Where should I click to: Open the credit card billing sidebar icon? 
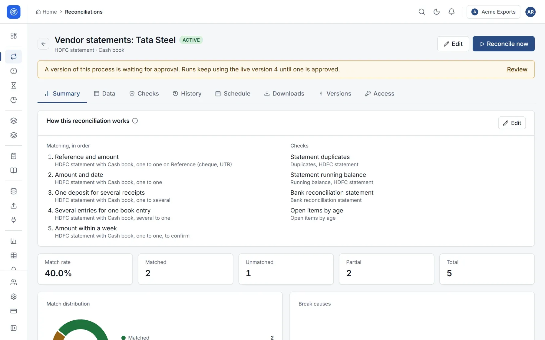click(13, 311)
